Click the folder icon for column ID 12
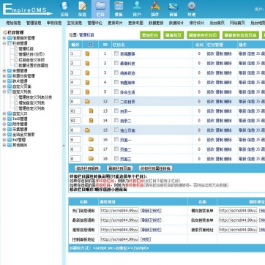The height and width of the screenshot is (265, 265). pos(87,102)
